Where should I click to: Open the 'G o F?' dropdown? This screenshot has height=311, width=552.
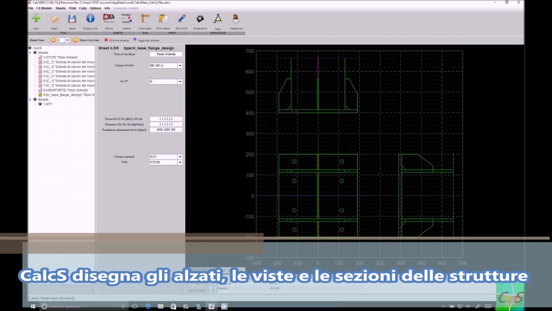click(180, 82)
